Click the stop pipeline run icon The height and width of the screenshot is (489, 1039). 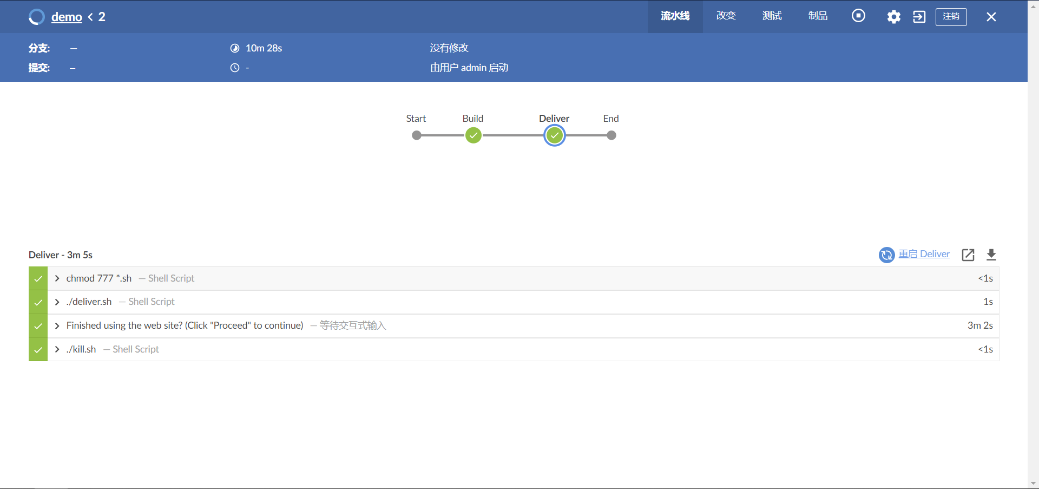click(858, 16)
